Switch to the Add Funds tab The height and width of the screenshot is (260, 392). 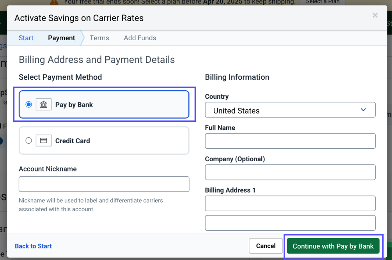pos(140,38)
